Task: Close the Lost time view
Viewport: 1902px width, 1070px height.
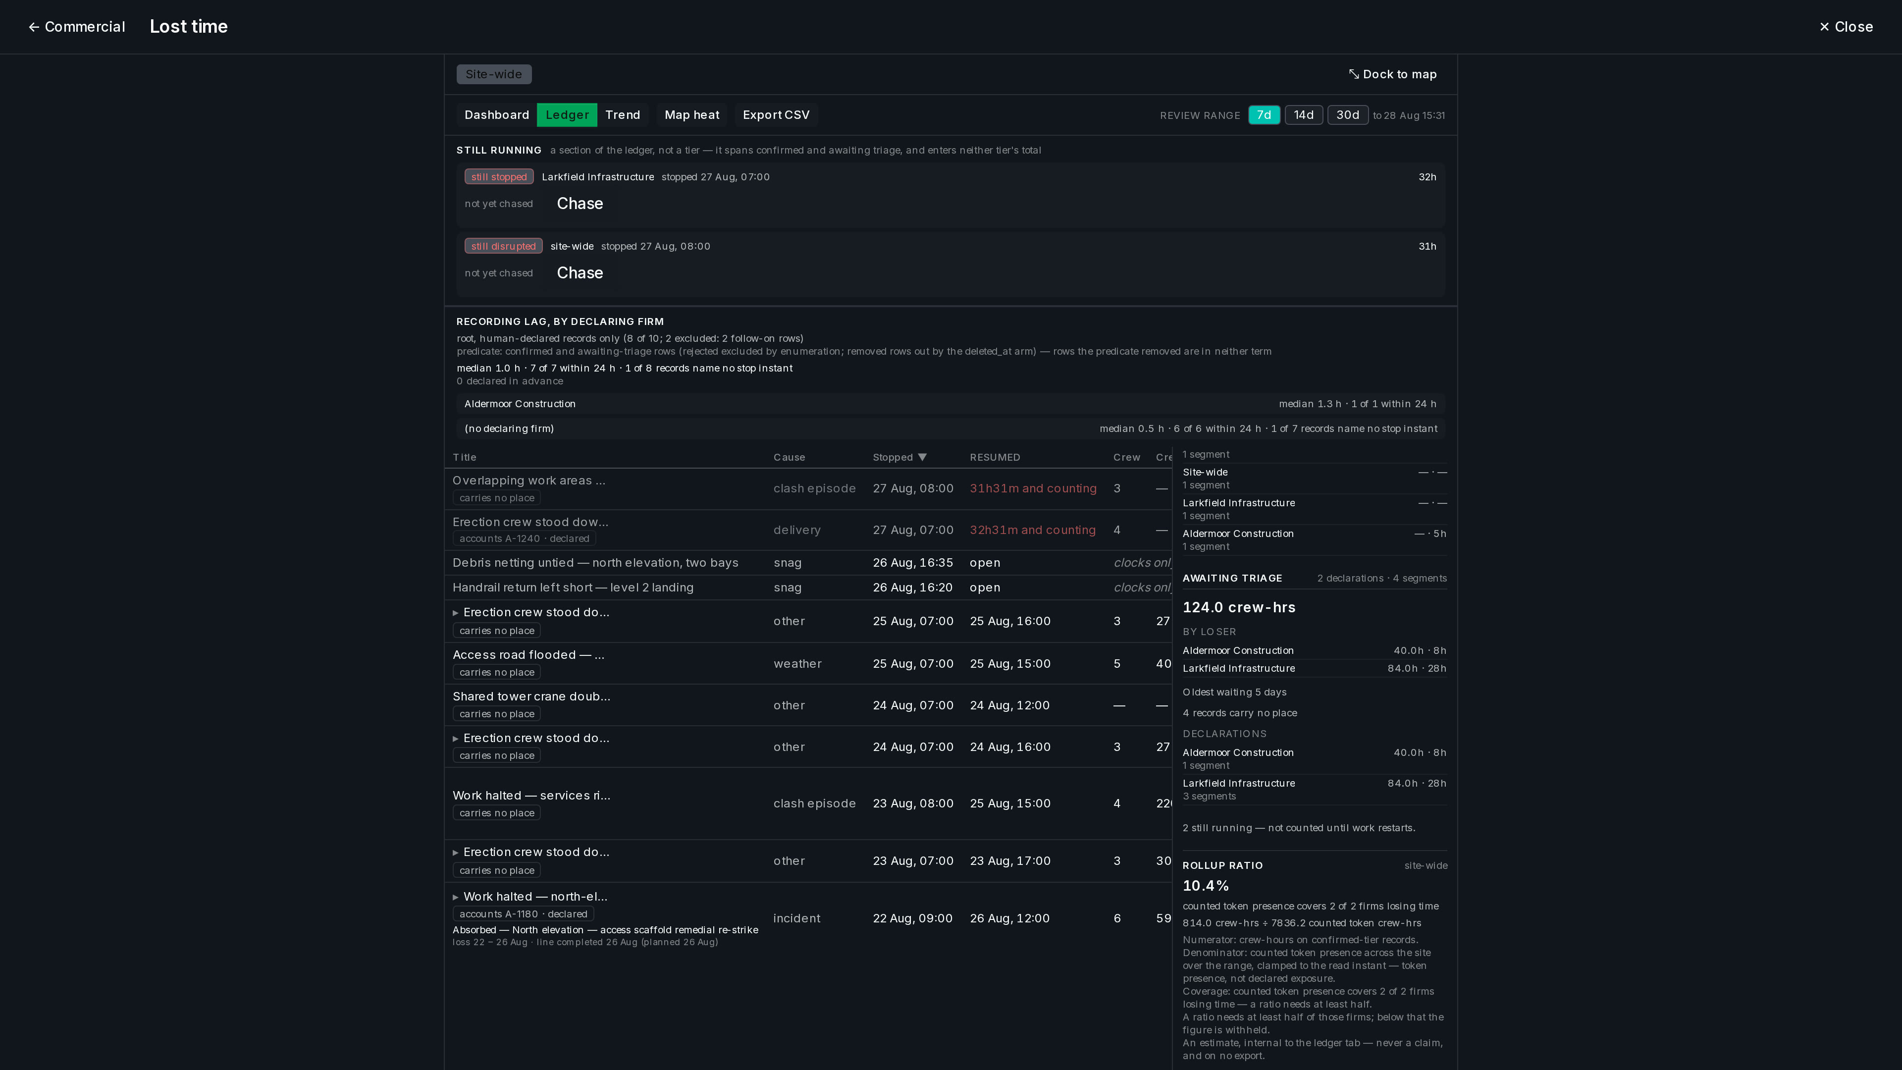Action: [x=1845, y=27]
